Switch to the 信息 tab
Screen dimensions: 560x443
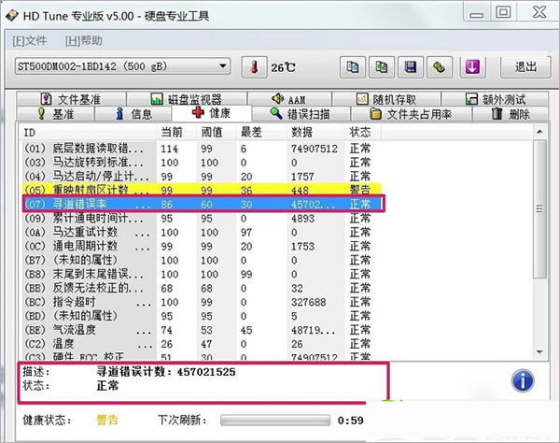coord(134,114)
